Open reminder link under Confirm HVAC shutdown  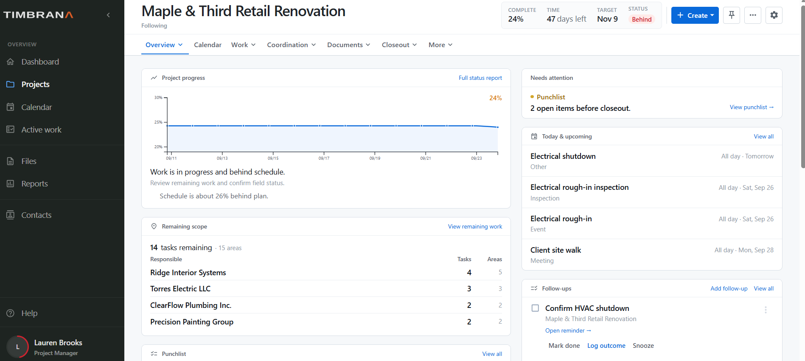point(568,330)
